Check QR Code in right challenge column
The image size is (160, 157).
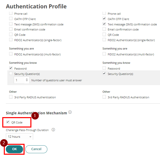coord(104,34)
